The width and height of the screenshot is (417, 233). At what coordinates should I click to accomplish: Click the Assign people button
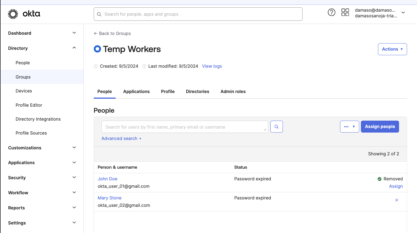pos(380,126)
